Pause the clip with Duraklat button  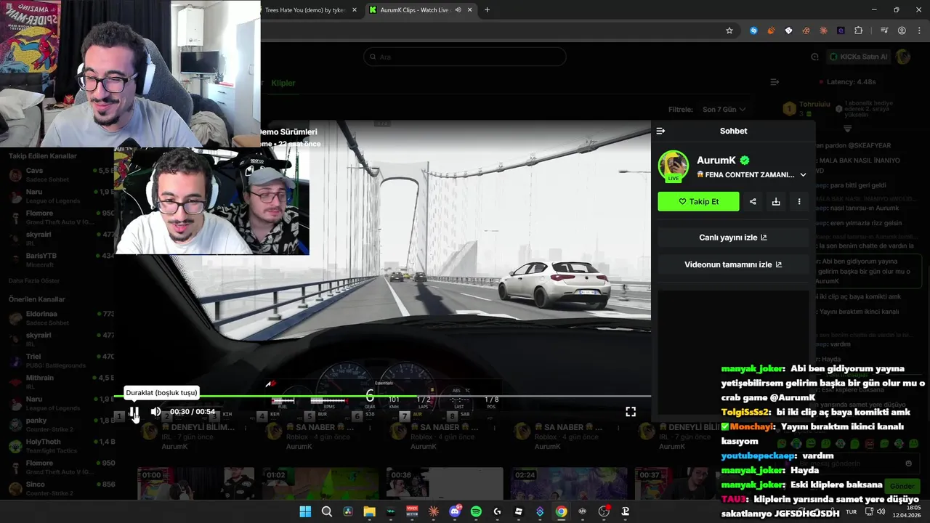[x=134, y=412]
